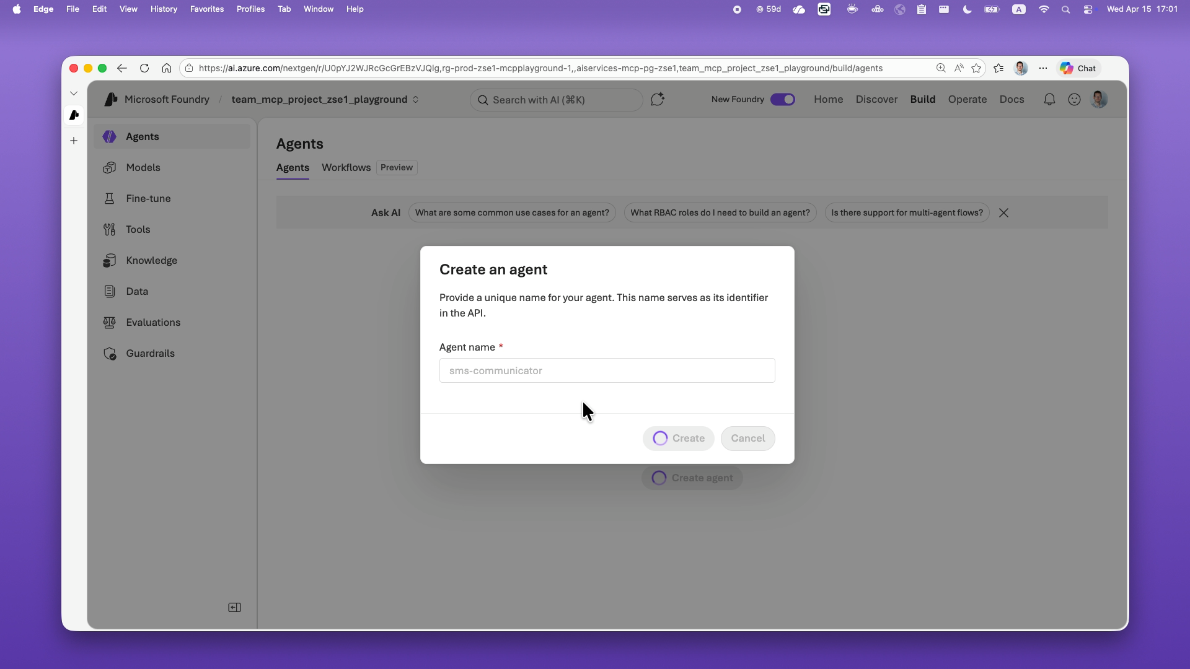Open Copilot Chat in the browser toolbar
The height and width of the screenshot is (669, 1190).
[x=1078, y=68]
